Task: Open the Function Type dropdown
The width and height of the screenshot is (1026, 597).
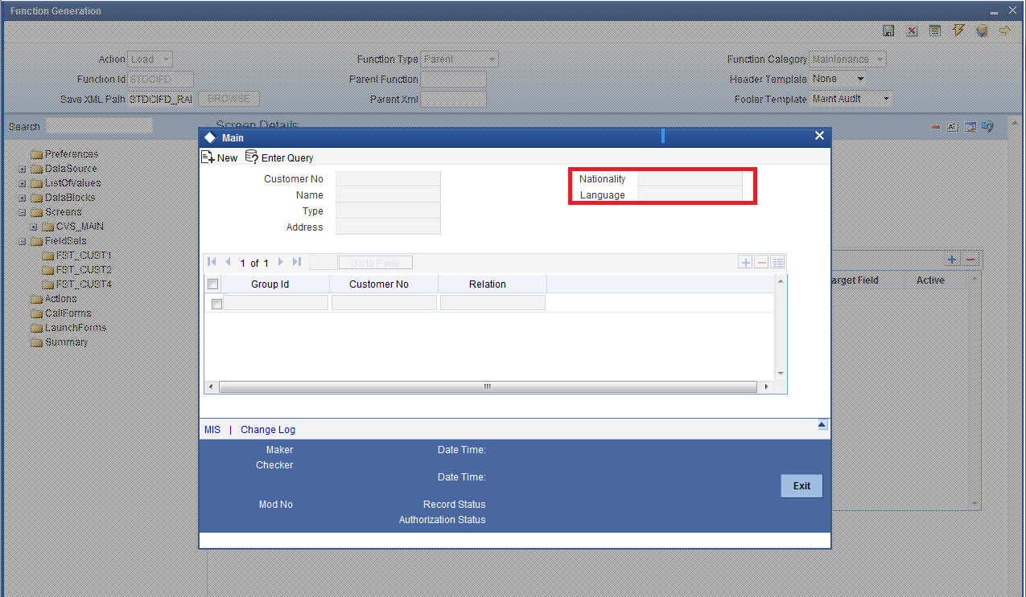Action: click(459, 59)
